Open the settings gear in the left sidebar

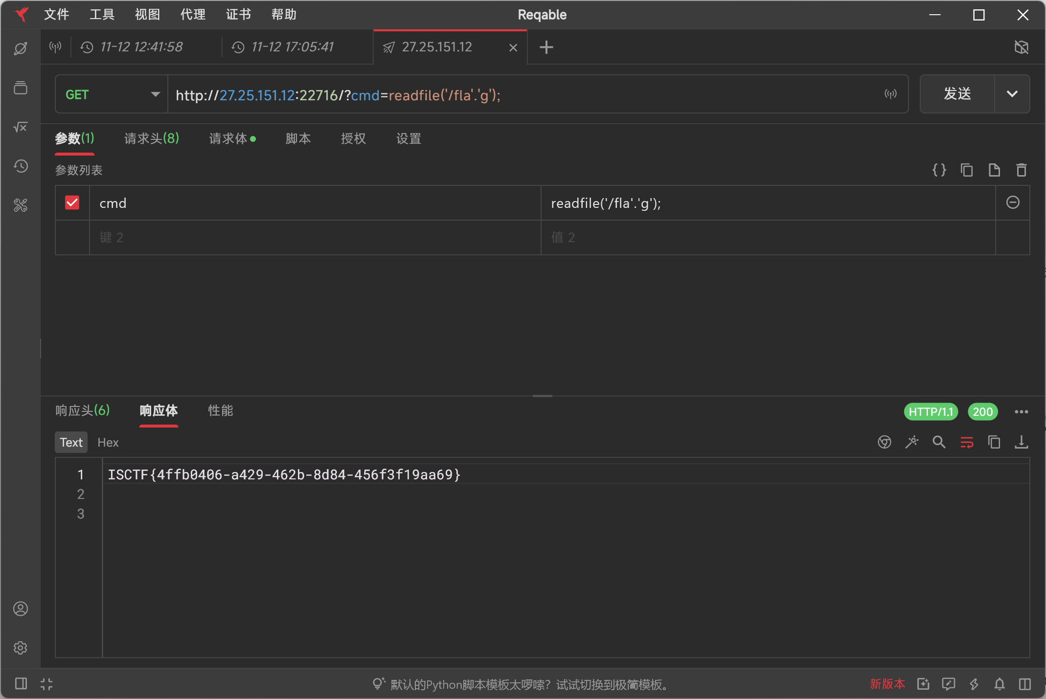[x=21, y=648]
